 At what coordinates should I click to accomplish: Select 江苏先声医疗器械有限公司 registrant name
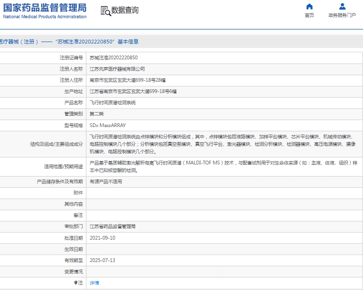coord(117,69)
